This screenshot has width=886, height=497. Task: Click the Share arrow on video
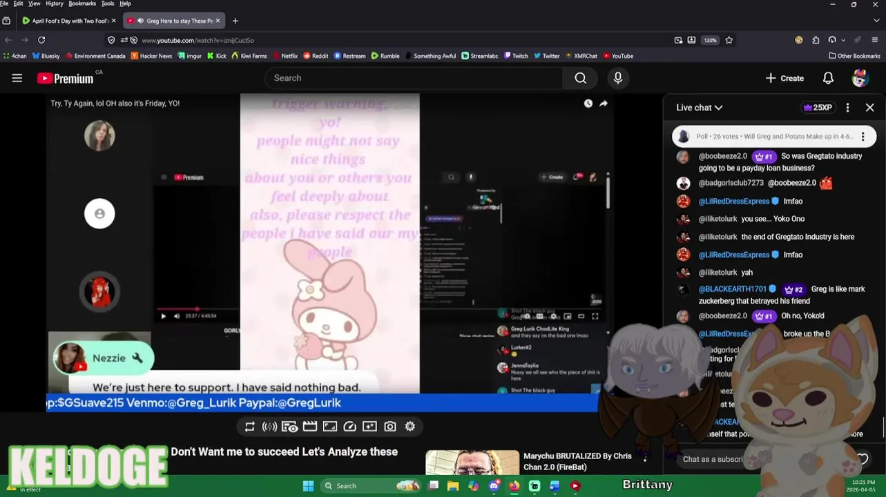coord(604,104)
